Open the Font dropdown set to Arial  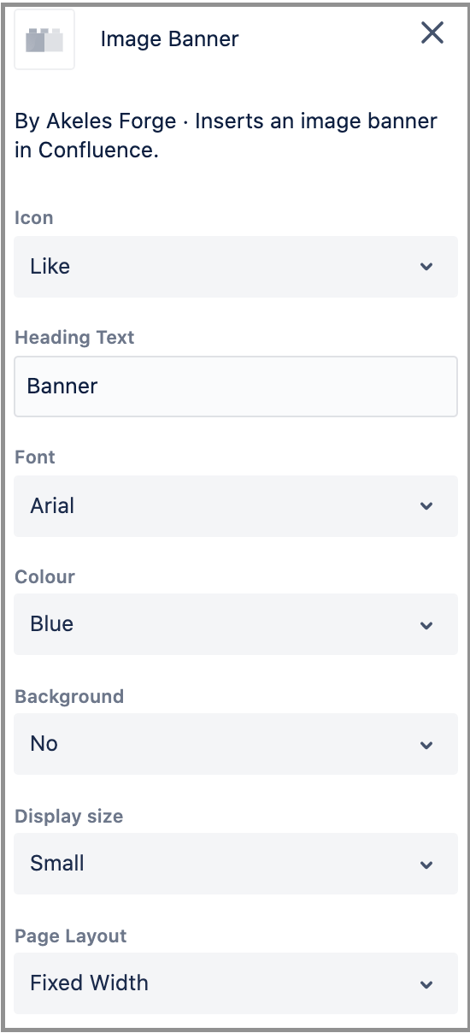click(236, 506)
